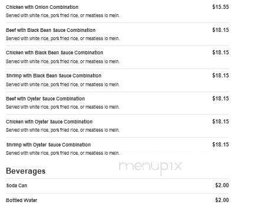256x215 pixels.
Task: Click the Beverages section heading
Action: pyautogui.click(x=26, y=171)
